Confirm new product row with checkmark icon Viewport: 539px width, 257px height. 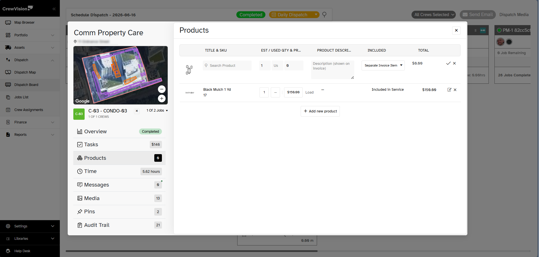point(448,63)
